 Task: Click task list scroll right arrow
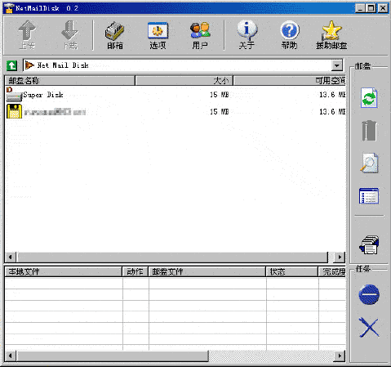click(340, 356)
